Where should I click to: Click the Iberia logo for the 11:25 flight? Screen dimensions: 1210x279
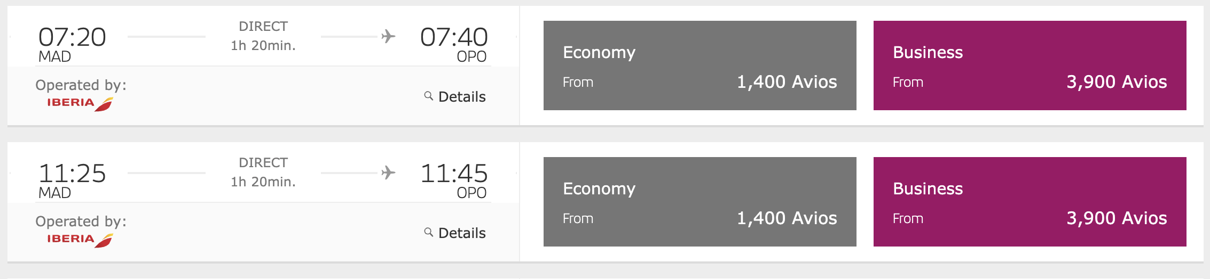[x=80, y=239]
